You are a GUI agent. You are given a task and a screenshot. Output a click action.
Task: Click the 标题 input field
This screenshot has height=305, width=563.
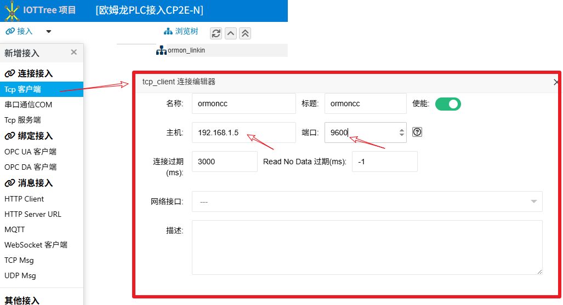point(366,103)
